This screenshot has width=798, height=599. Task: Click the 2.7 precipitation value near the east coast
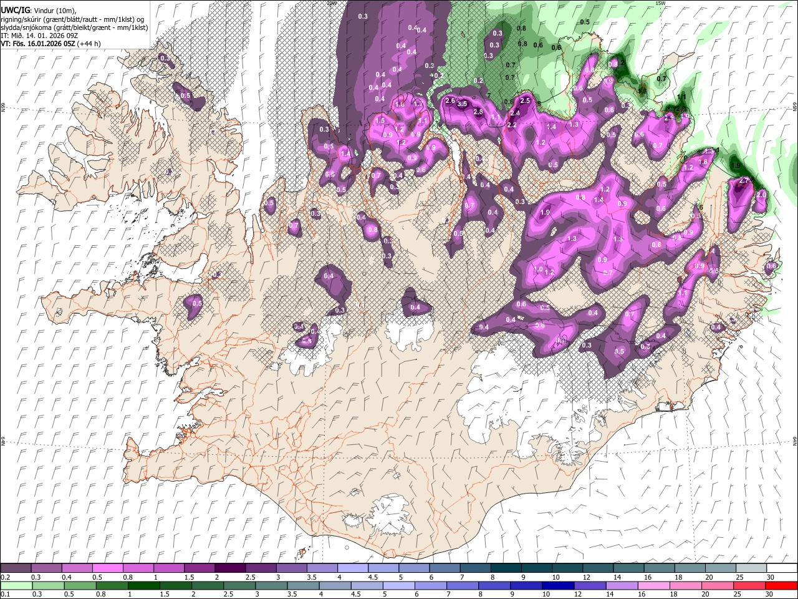point(744,180)
